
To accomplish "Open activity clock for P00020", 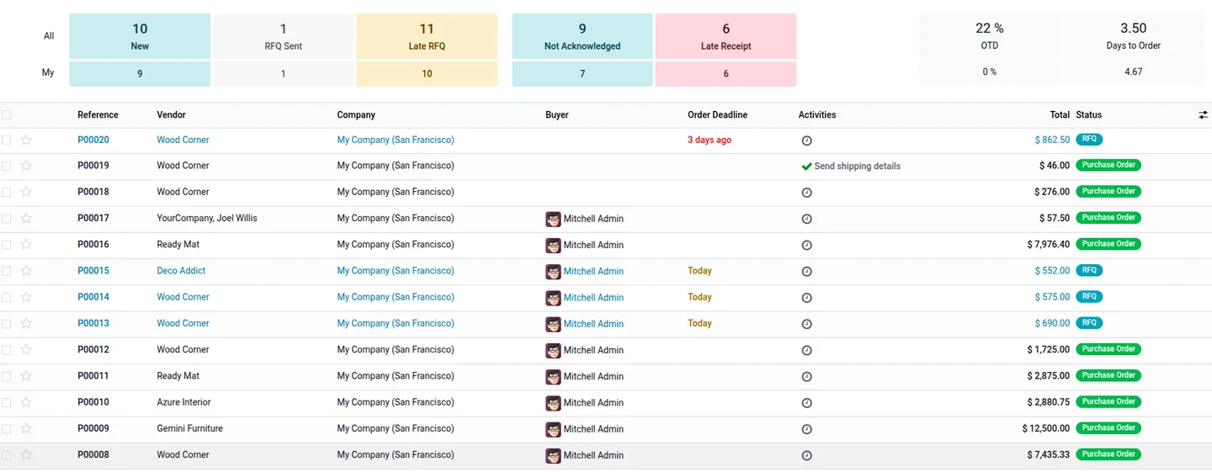I will pyautogui.click(x=806, y=141).
